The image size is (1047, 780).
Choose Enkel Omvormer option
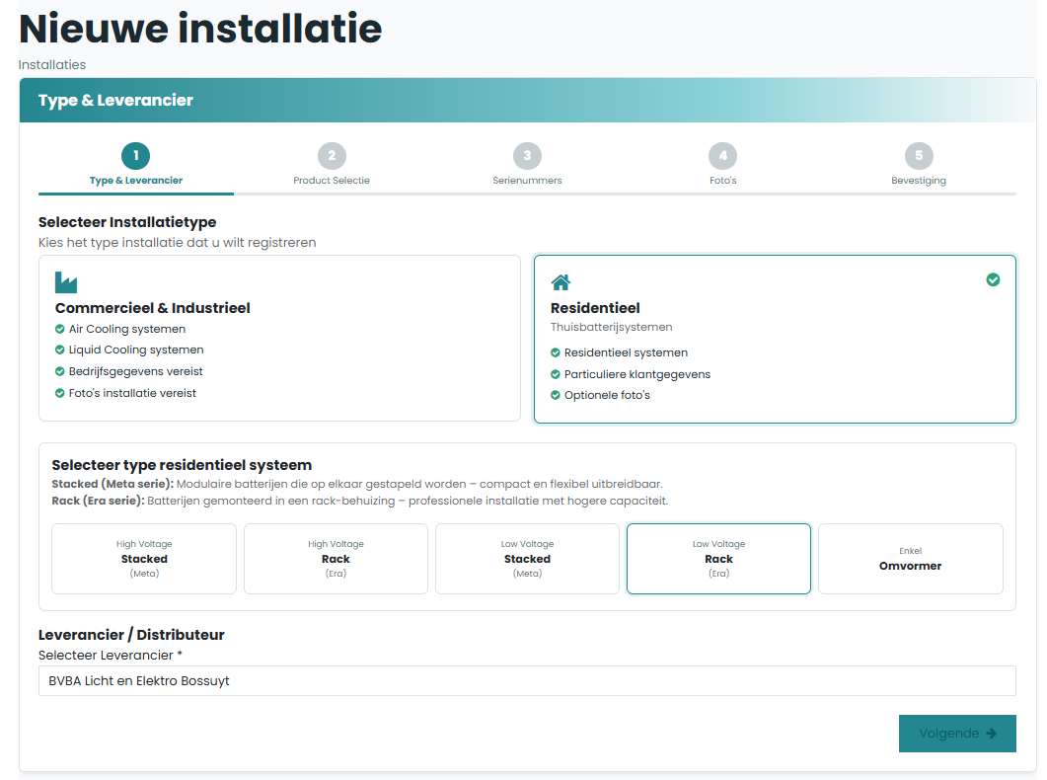click(911, 559)
